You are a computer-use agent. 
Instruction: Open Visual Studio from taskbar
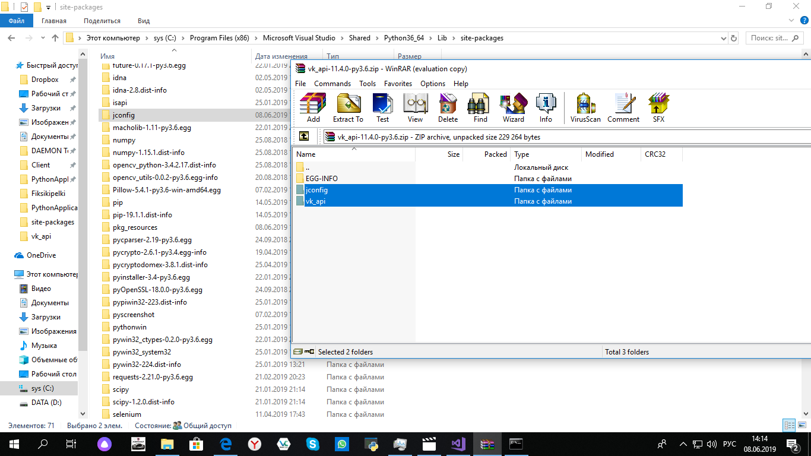point(458,444)
